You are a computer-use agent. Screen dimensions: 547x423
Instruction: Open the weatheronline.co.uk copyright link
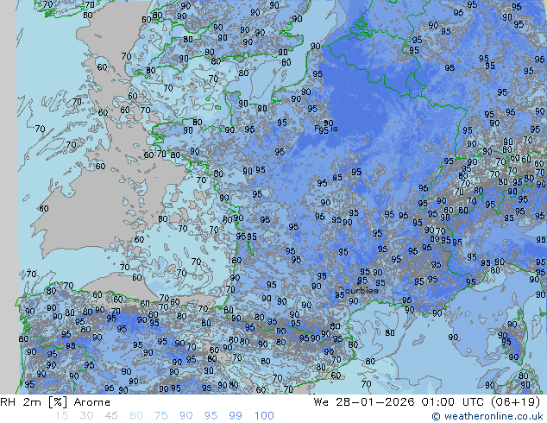[487, 416]
